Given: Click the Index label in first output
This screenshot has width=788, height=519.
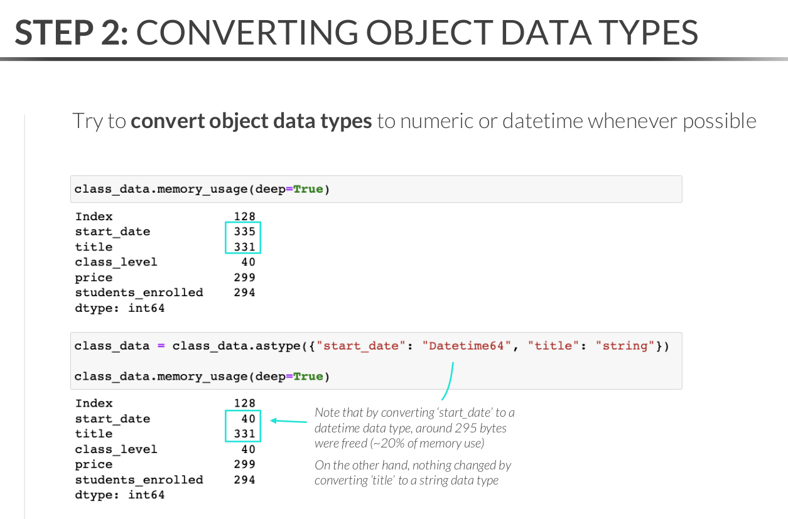Looking at the screenshot, I should (94, 217).
